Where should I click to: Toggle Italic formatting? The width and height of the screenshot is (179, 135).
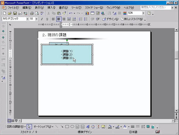42,19
